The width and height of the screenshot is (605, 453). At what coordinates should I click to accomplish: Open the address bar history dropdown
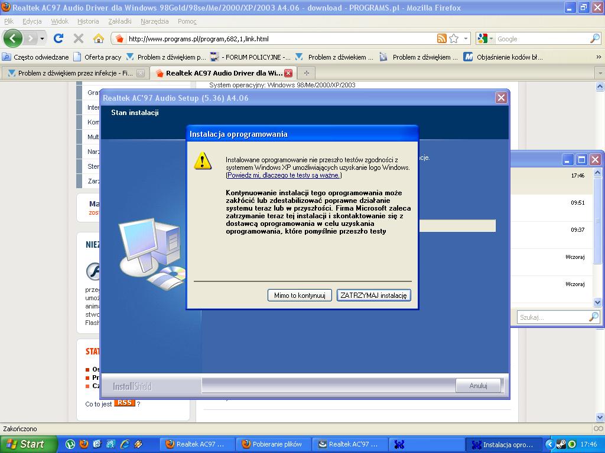coord(466,38)
